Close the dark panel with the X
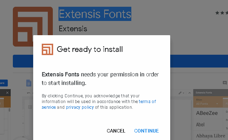 tap(7, 93)
